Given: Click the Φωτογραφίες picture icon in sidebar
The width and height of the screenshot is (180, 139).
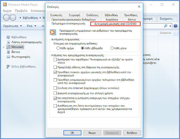Looking at the screenshot, I should [8, 57].
